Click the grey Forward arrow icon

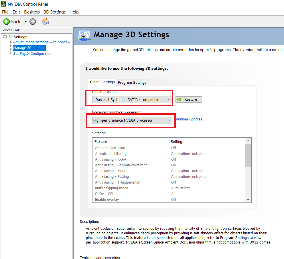click(x=33, y=22)
